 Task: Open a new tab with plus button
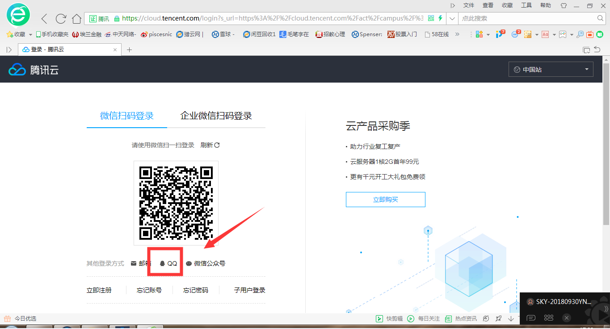pos(130,50)
